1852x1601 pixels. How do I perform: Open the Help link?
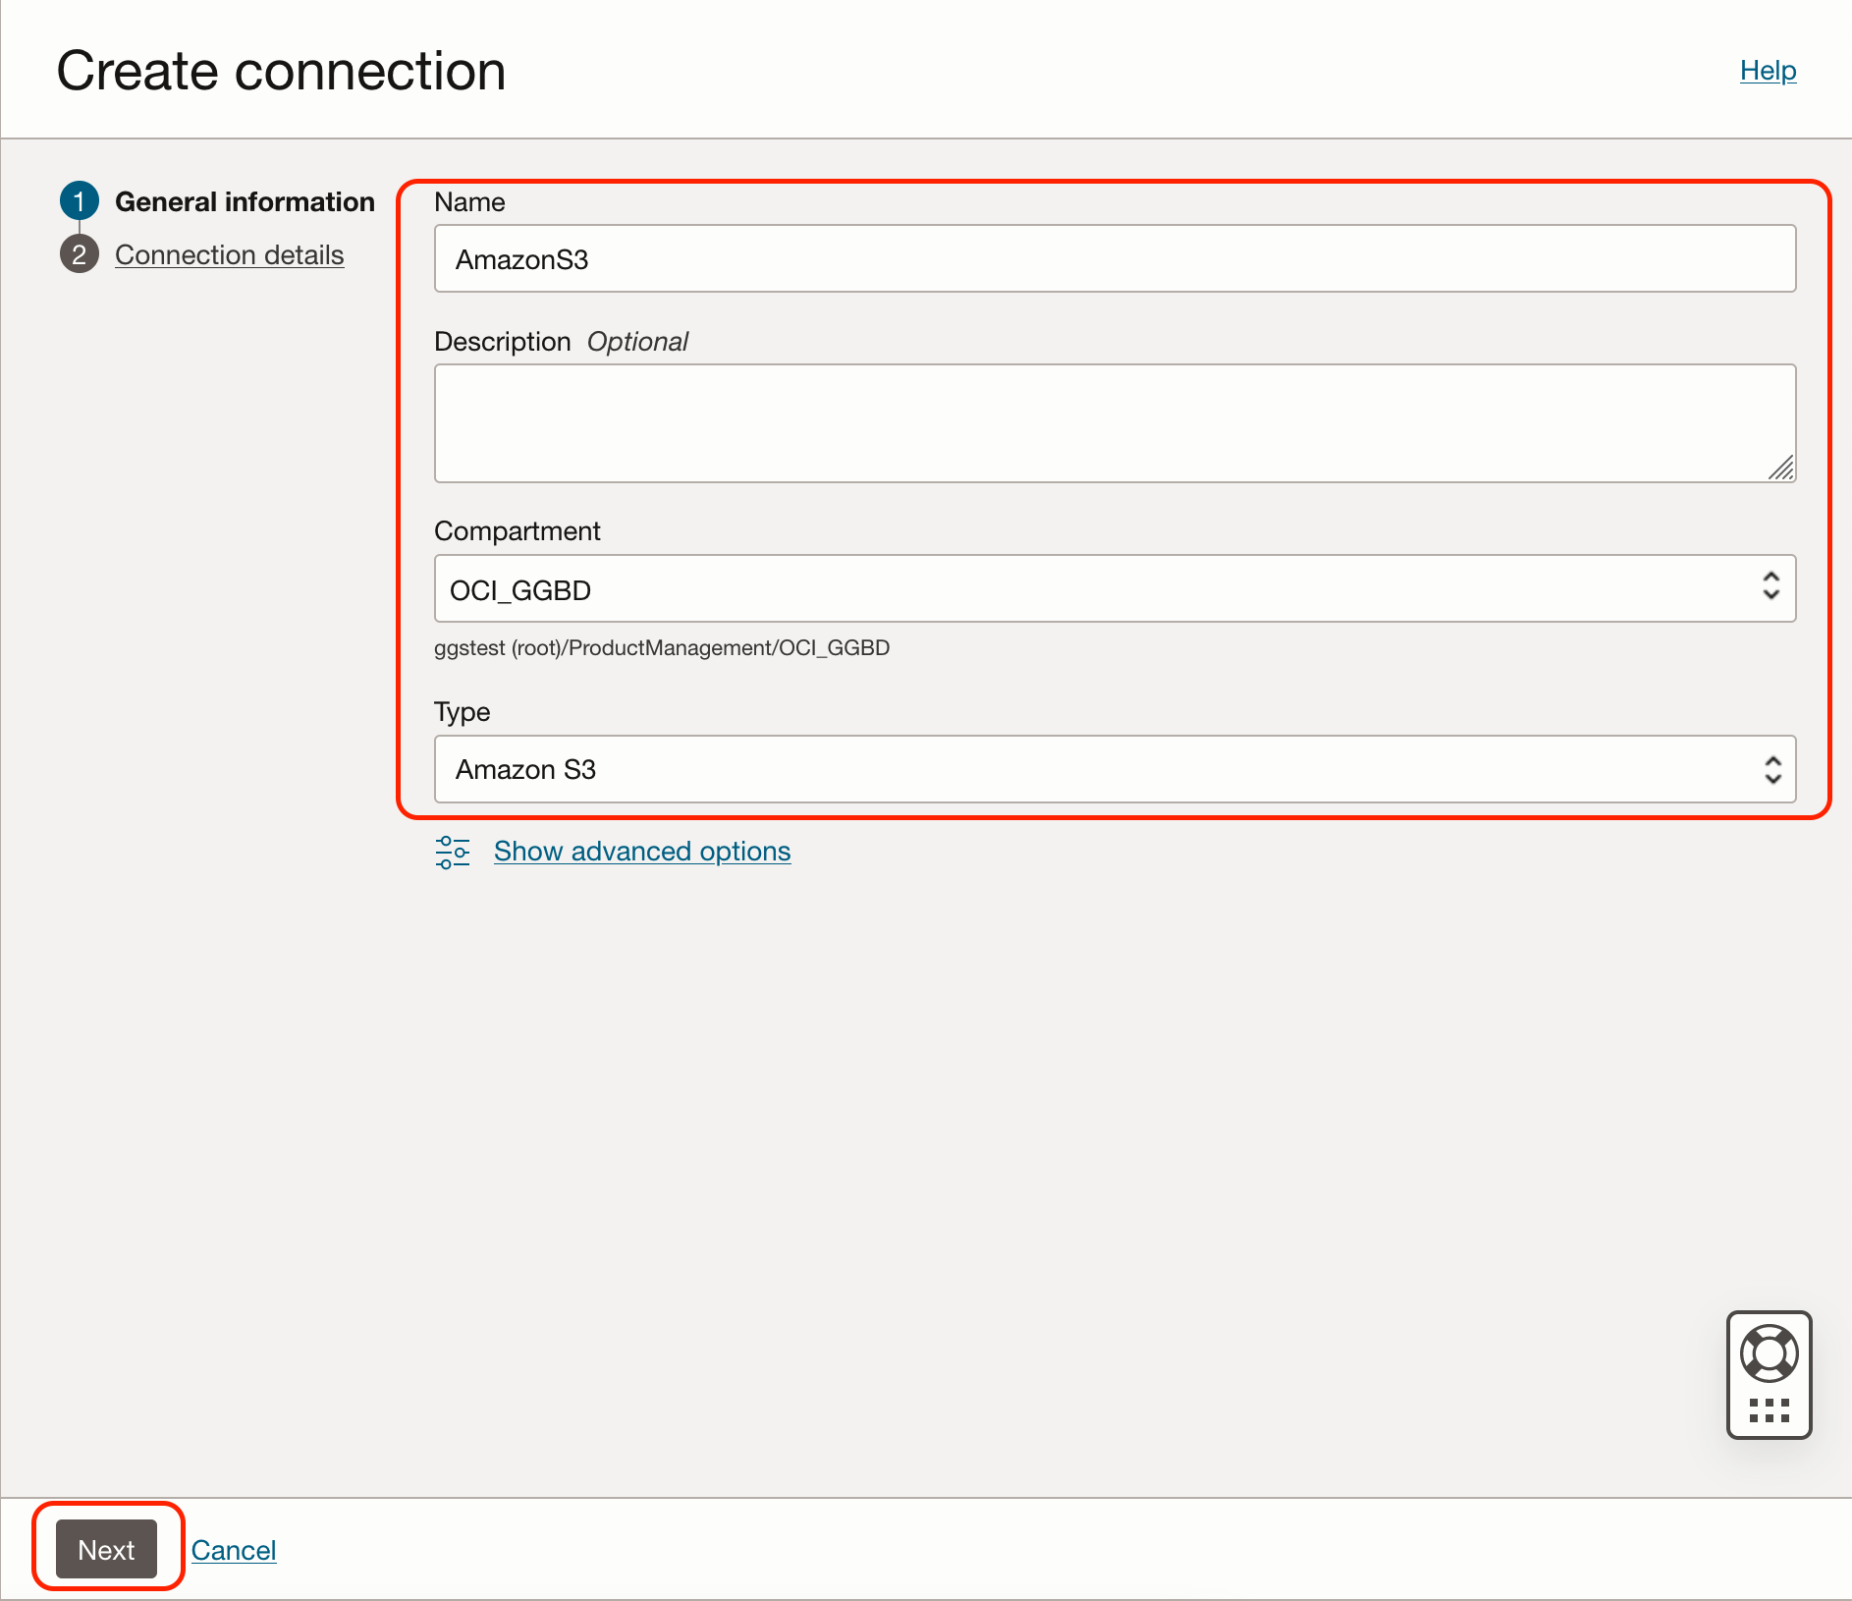click(x=1767, y=70)
